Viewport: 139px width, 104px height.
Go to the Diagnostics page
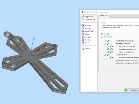tap(89, 16)
